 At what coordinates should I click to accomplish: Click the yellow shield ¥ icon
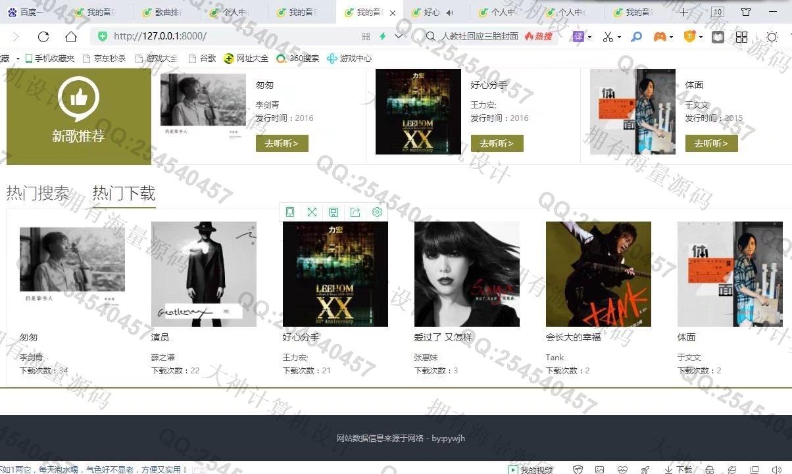[689, 37]
